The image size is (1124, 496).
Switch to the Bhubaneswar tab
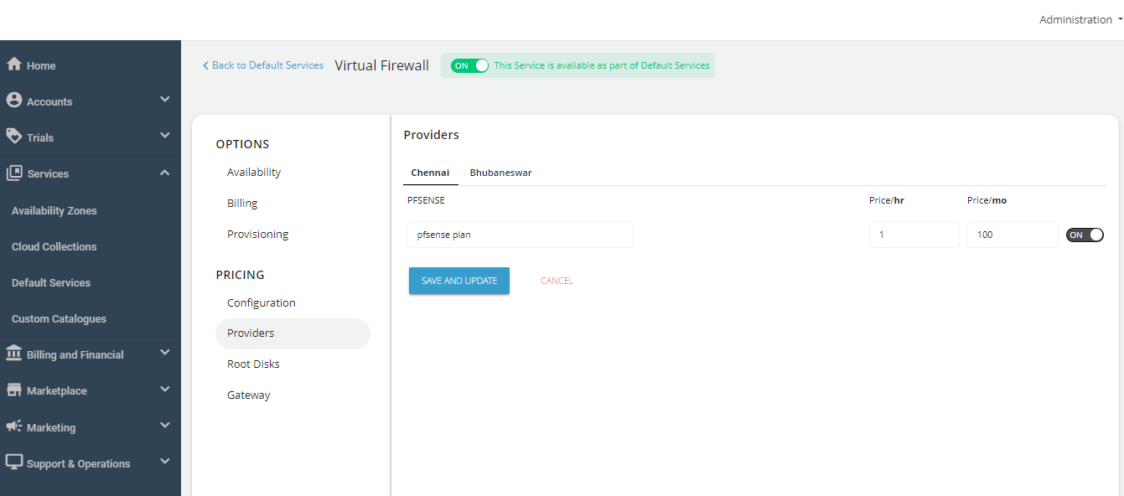pos(500,173)
